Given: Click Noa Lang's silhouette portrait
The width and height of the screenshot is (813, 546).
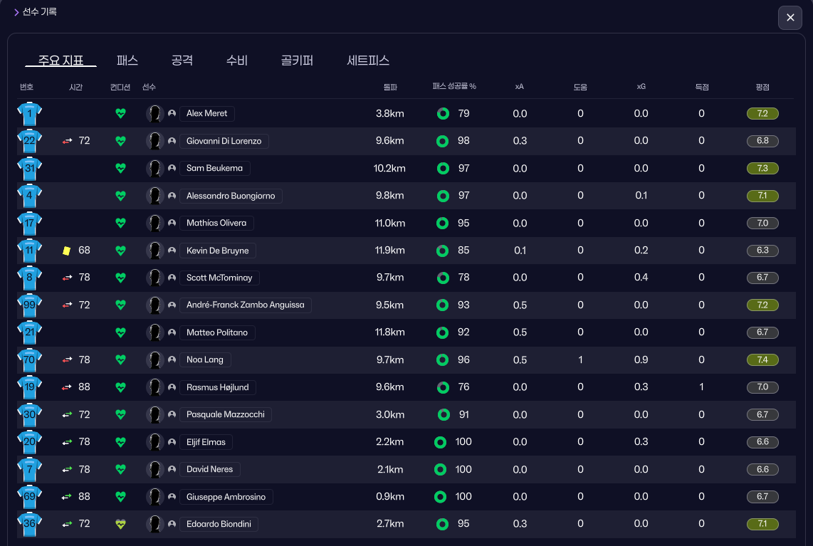Looking at the screenshot, I should click(154, 360).
